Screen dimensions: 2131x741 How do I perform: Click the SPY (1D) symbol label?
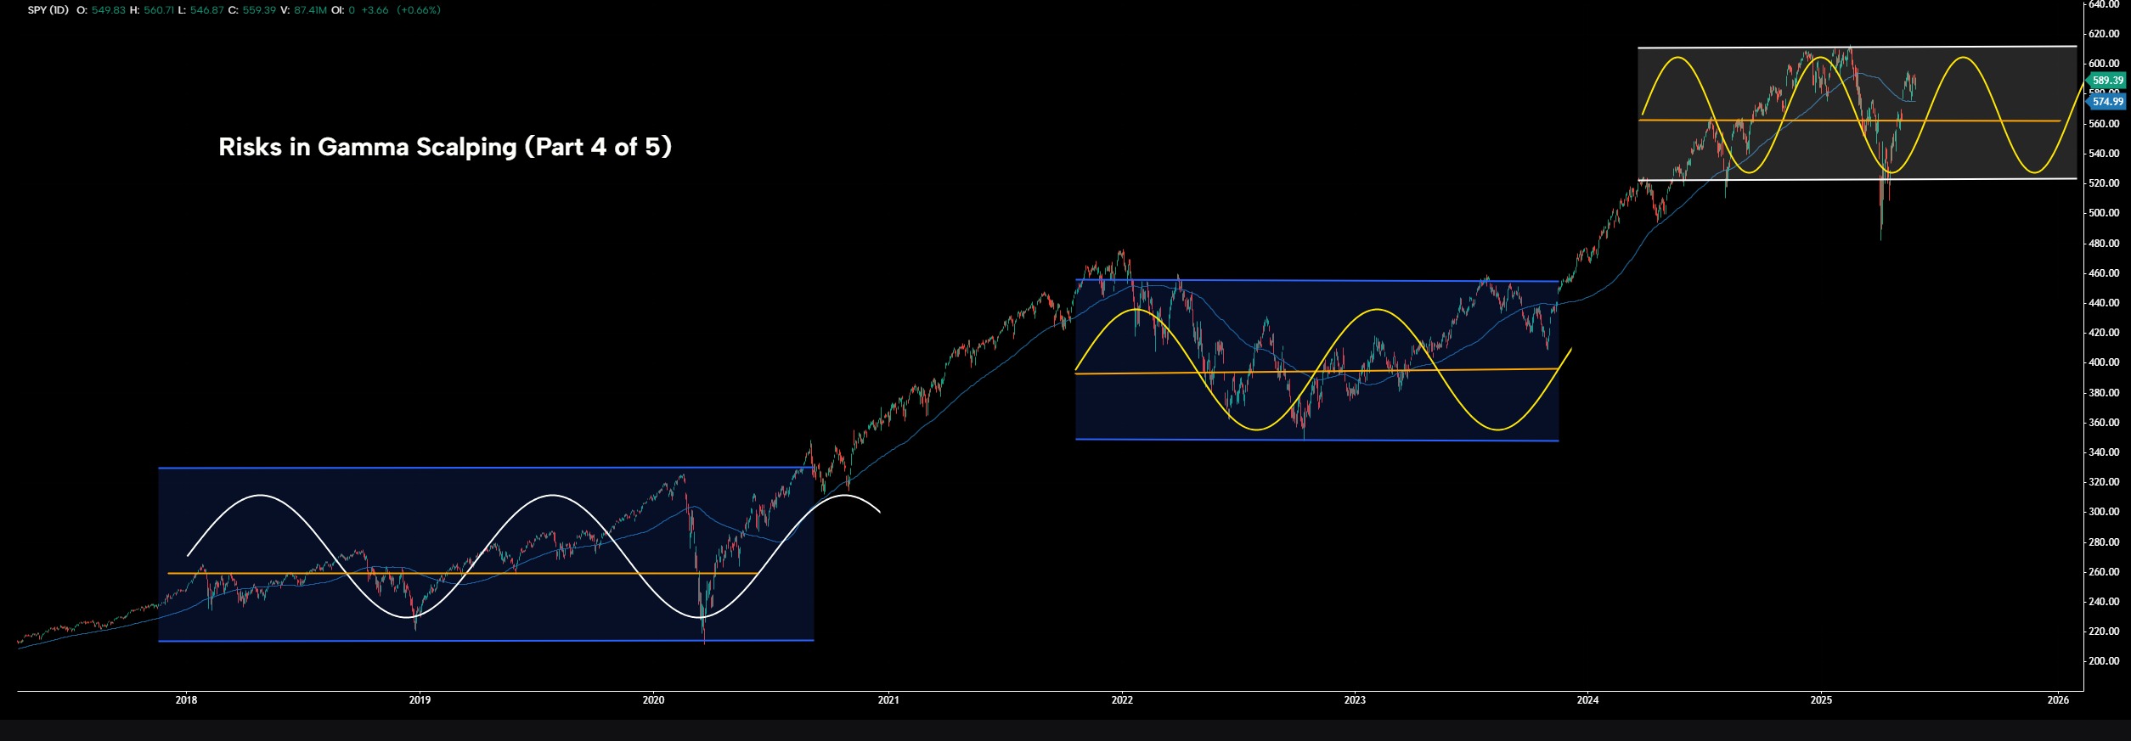click(x=48, y=10)
